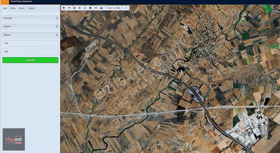Screen dimensions: 280x153
Task: Zoom in with the plus icon
Action: [64, 8]
